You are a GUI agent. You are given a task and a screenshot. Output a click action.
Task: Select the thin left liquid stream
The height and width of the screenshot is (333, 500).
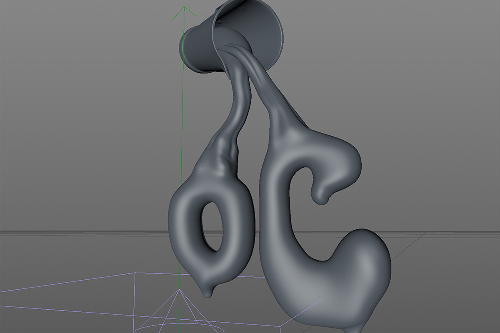point(239,104)
